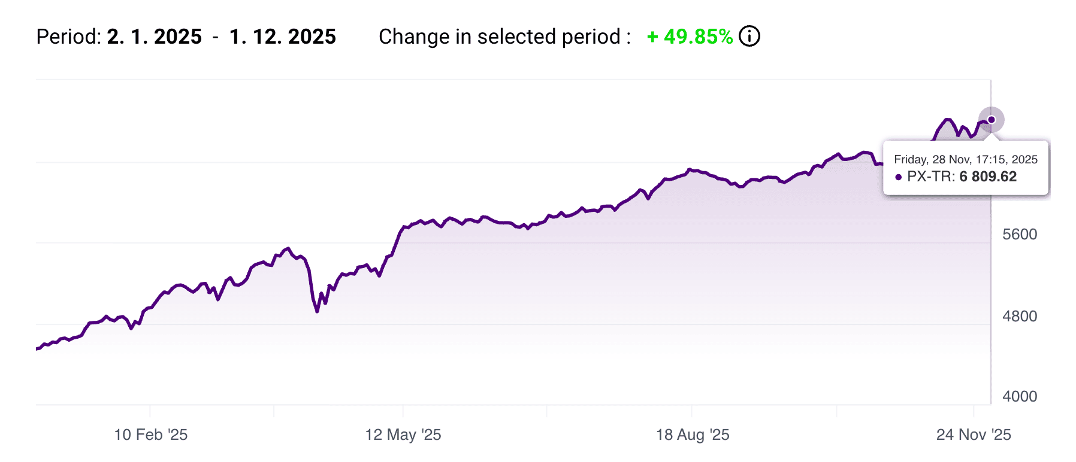Click the 24 Nov '25 x-axis label
1076x462 pixels.
[974, 434]
